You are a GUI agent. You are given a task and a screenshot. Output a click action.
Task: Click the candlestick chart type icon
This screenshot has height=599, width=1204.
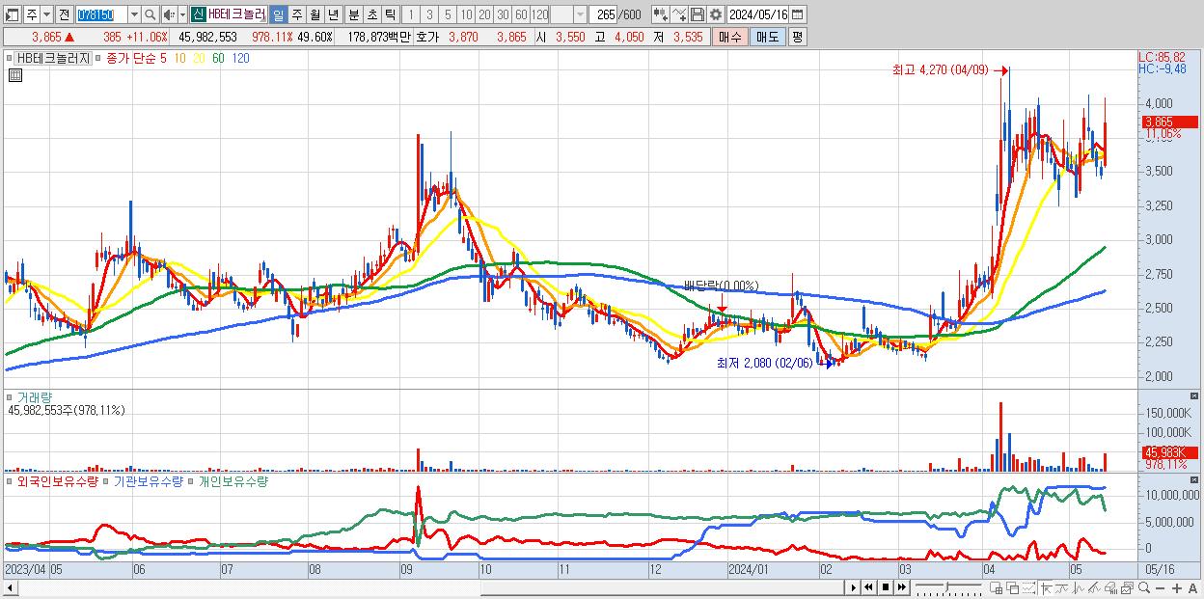[x=661, y=14]
